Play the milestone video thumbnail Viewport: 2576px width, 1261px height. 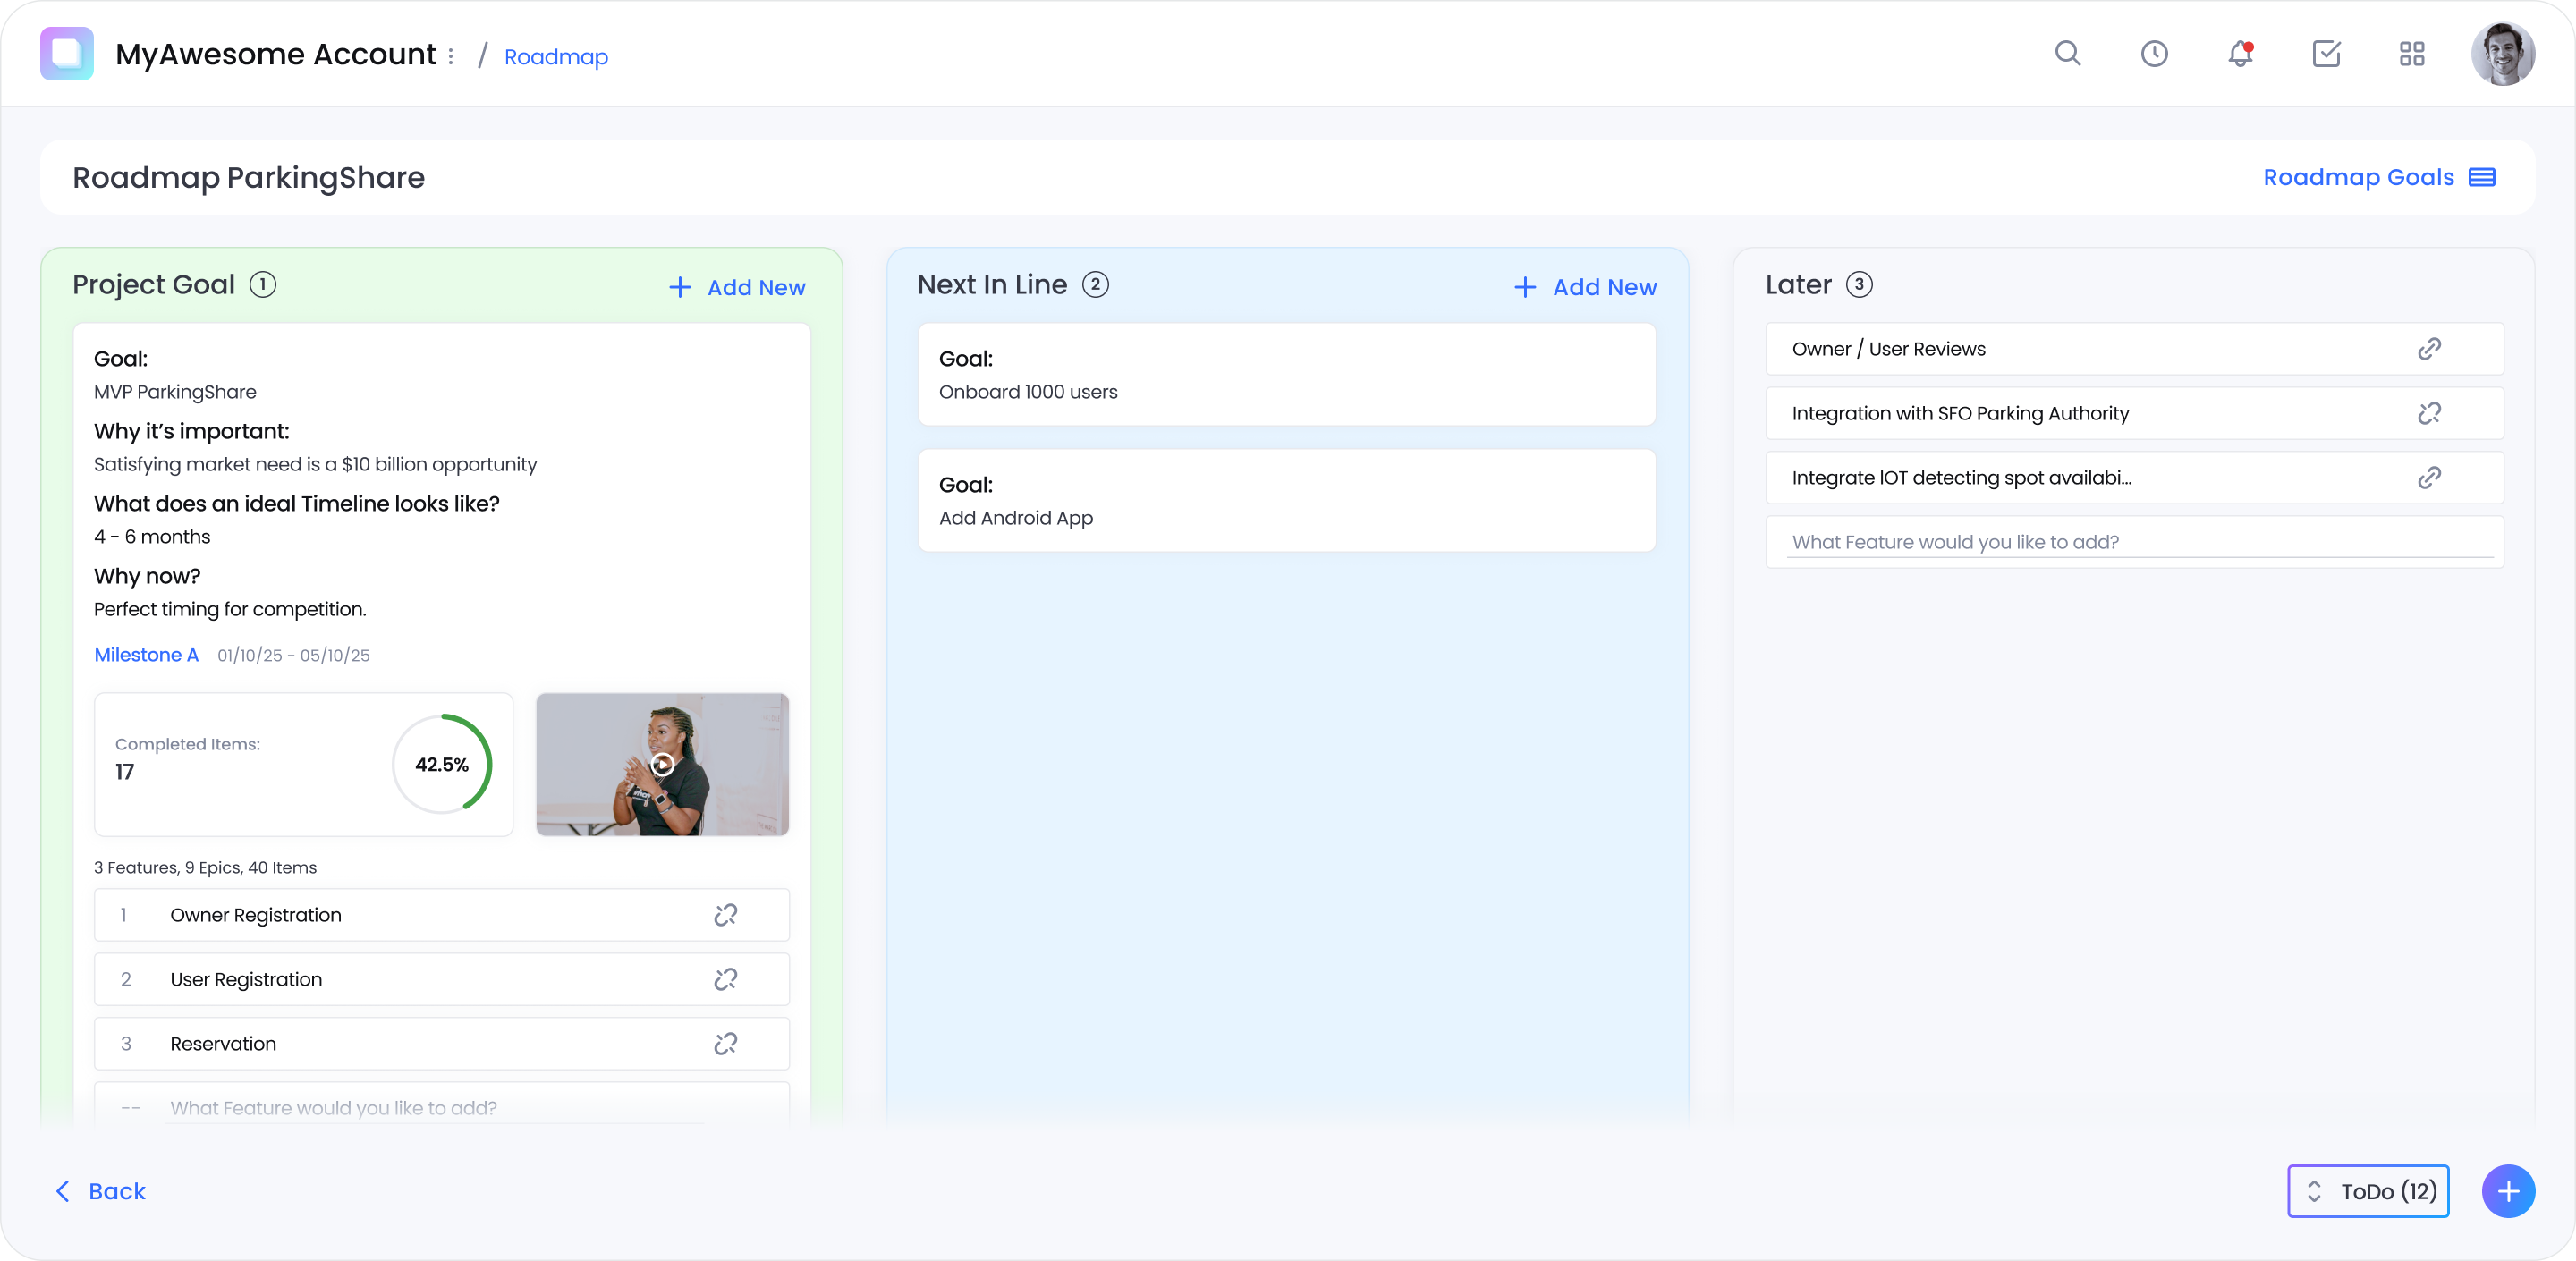tap(662, 765)
